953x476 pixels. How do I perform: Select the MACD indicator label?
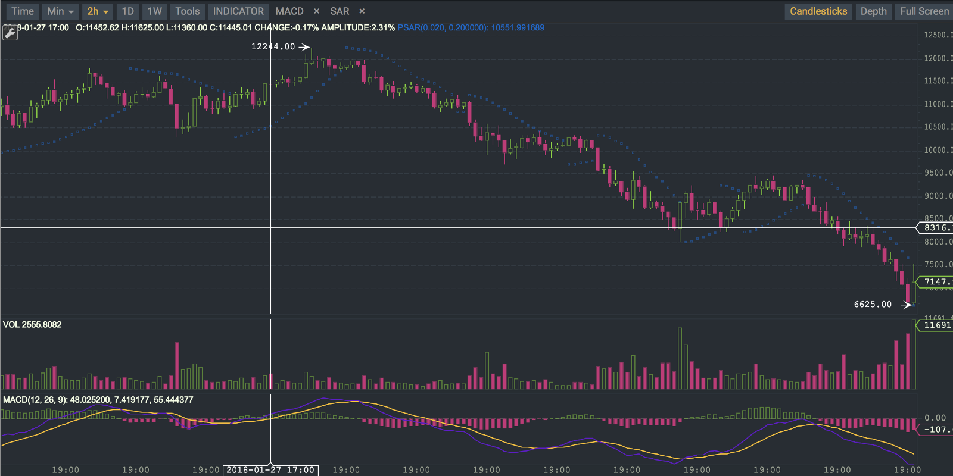point(289,11)
